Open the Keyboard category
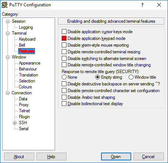This screenshot has width=168, height=163. click(x=27, y=39)
